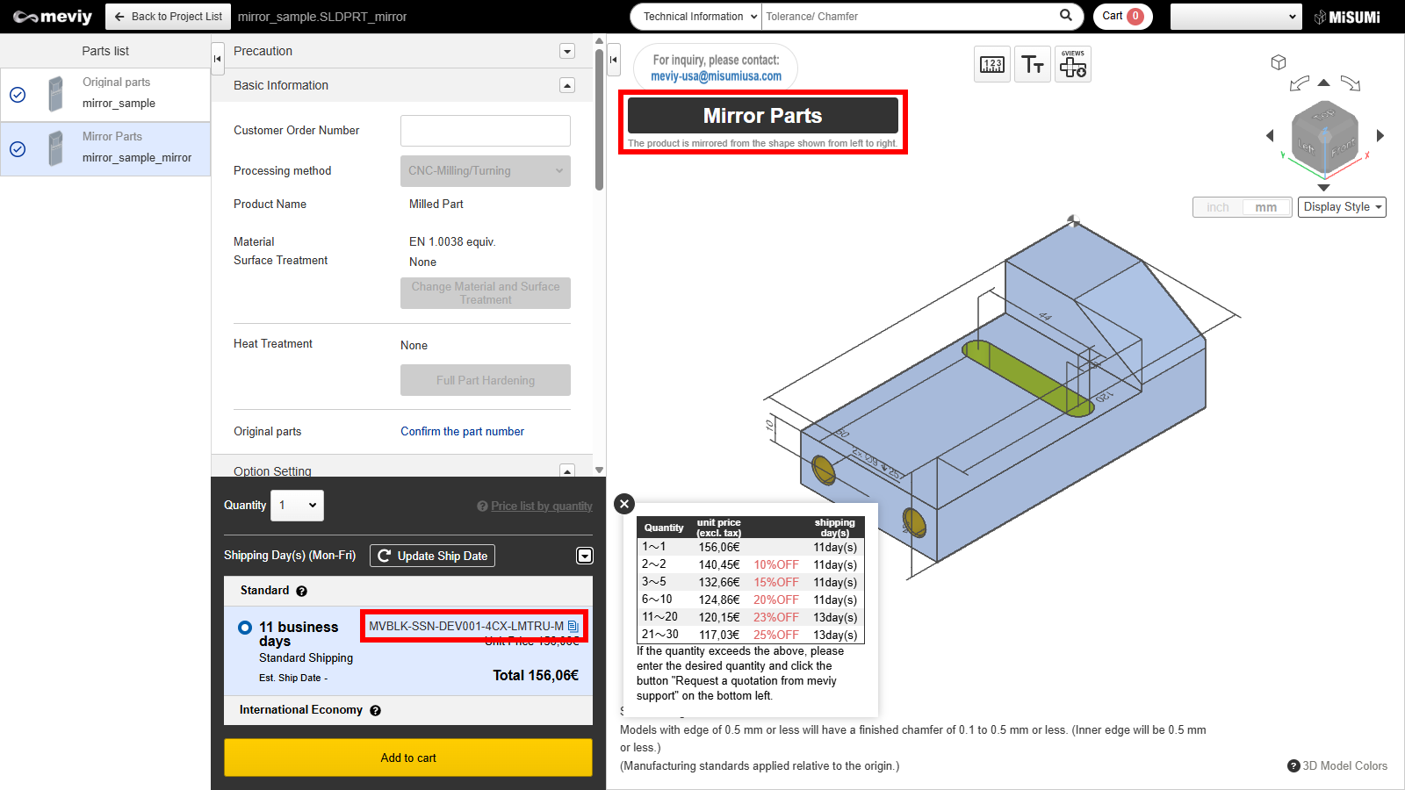Open the Quantity dropdown
The width and height of the screenshot is (1405, 790).
click(x=297, y=506)
